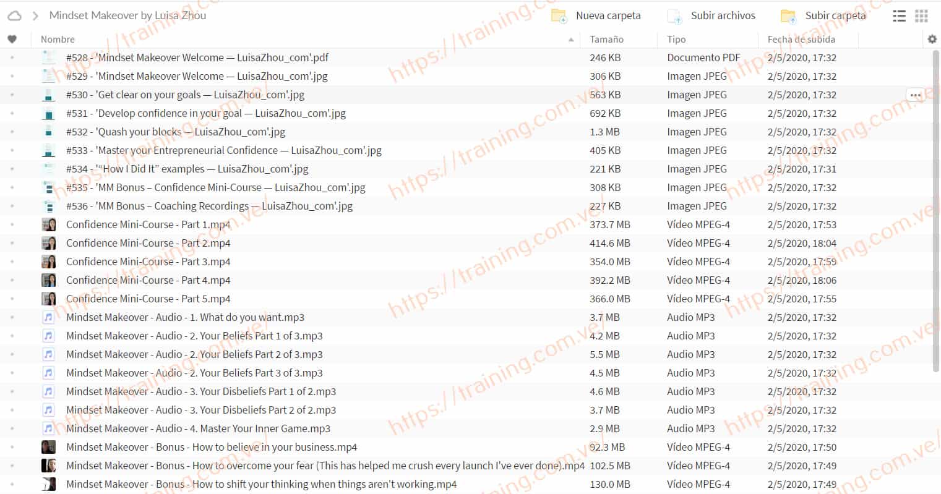Image resolution: width=941 pixels, height=494 pixels.
Task: Select file #531 Develop confidence in your goal
Action: pos(206,113)
